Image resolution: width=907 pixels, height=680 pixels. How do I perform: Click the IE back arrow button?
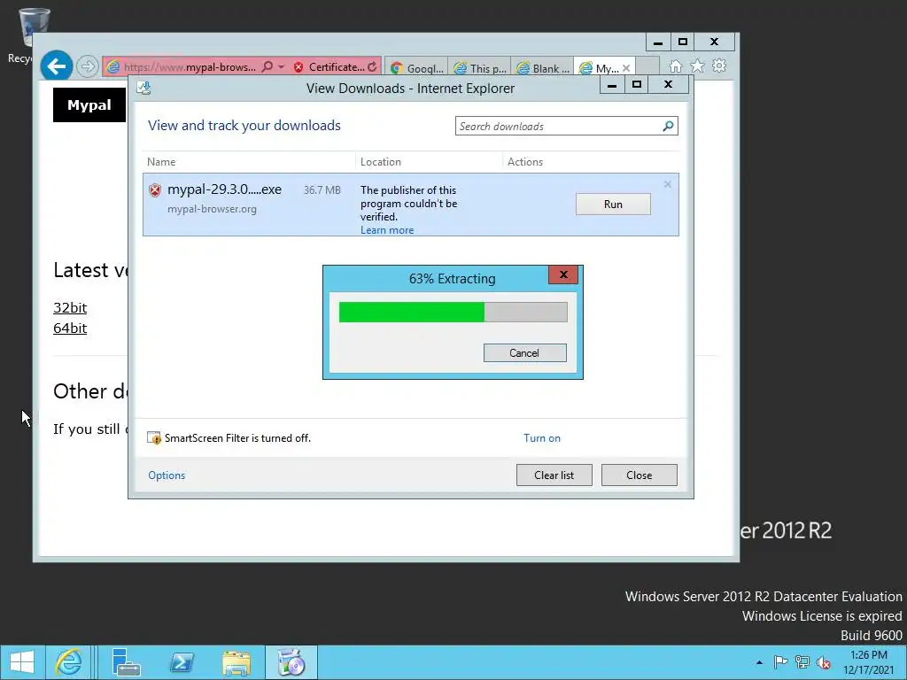point(56,66)
